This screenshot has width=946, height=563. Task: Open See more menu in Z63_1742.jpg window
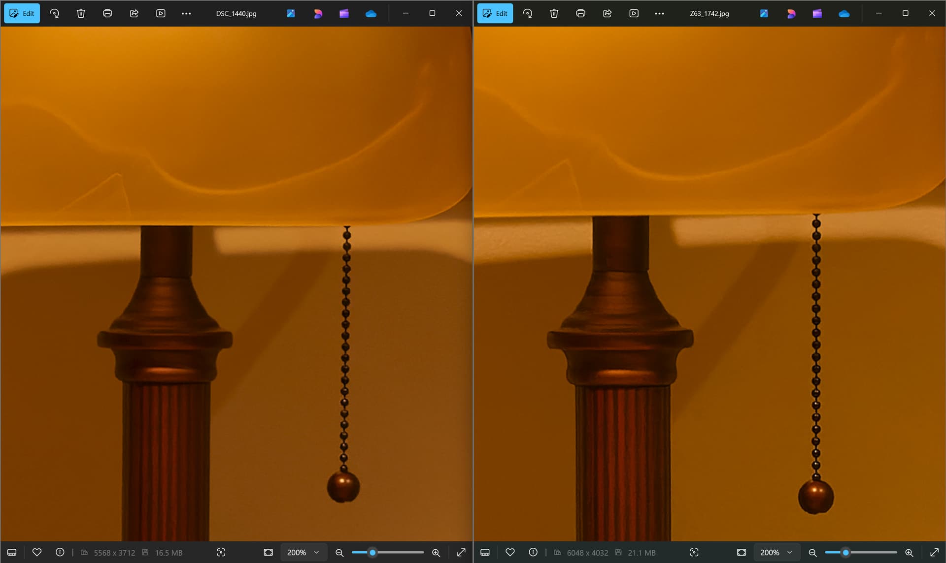pyautogui.click(x=659, y=13)
